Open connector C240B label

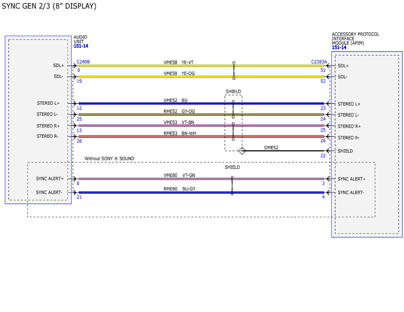(83, 62)
